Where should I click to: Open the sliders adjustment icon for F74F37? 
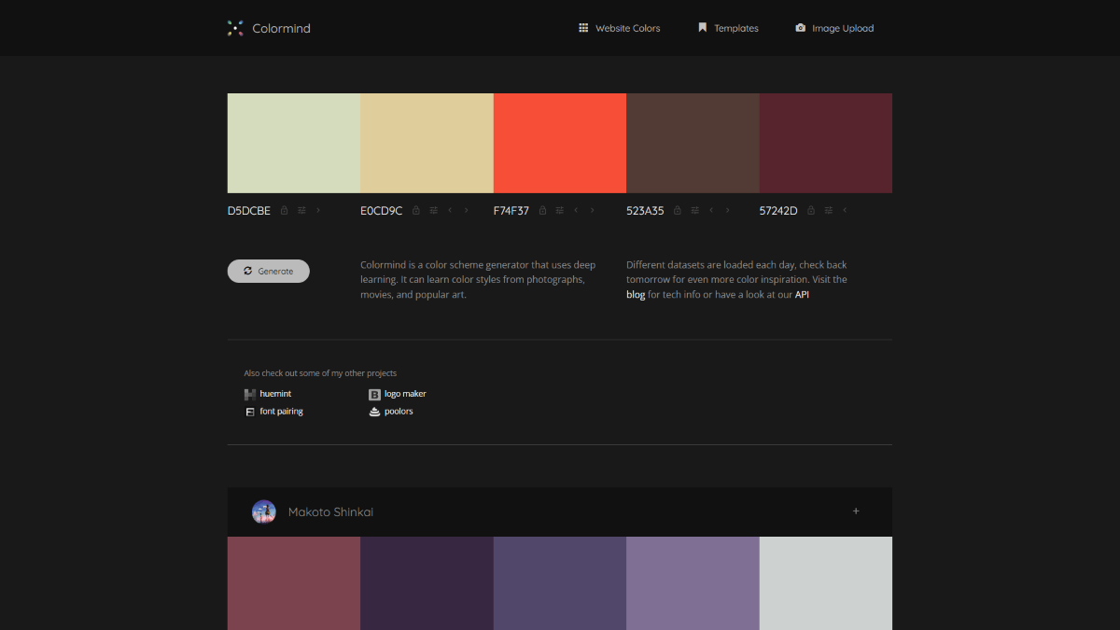click(x=559, y=210)
